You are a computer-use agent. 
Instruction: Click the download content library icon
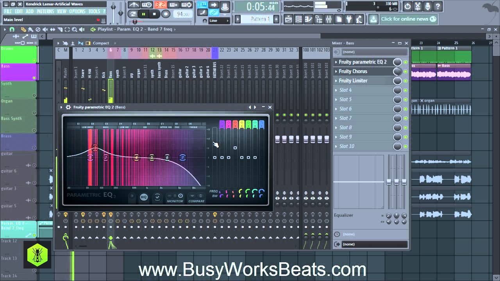coord(373,19)
